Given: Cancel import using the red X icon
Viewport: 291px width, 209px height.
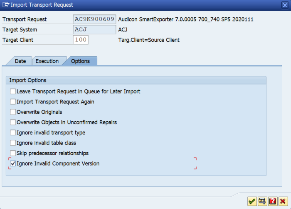Looking at the screenshot, I should point(283,201).
